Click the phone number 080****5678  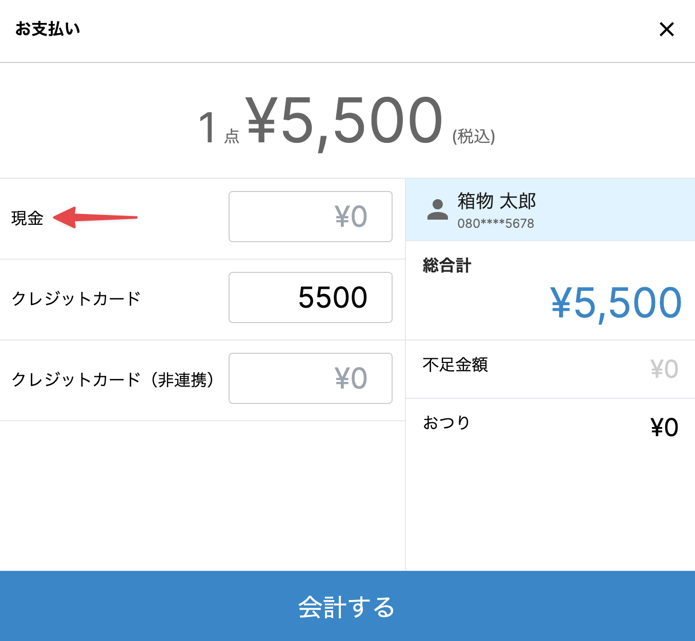(496, 224)
